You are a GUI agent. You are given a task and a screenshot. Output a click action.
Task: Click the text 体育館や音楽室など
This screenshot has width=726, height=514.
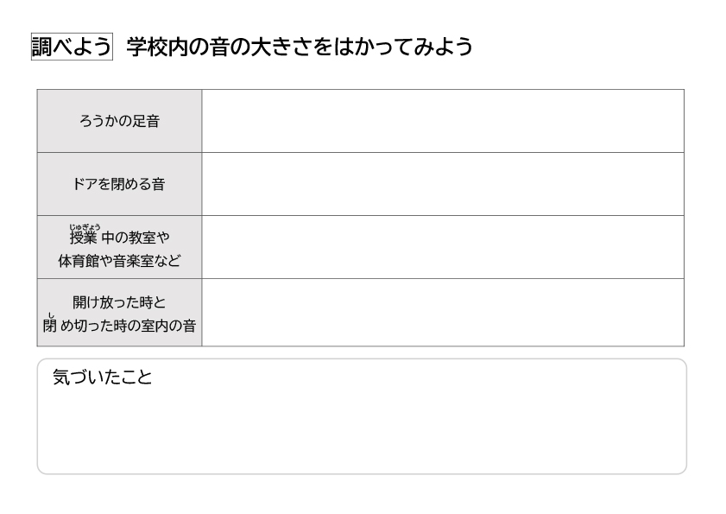pos(119,261)
